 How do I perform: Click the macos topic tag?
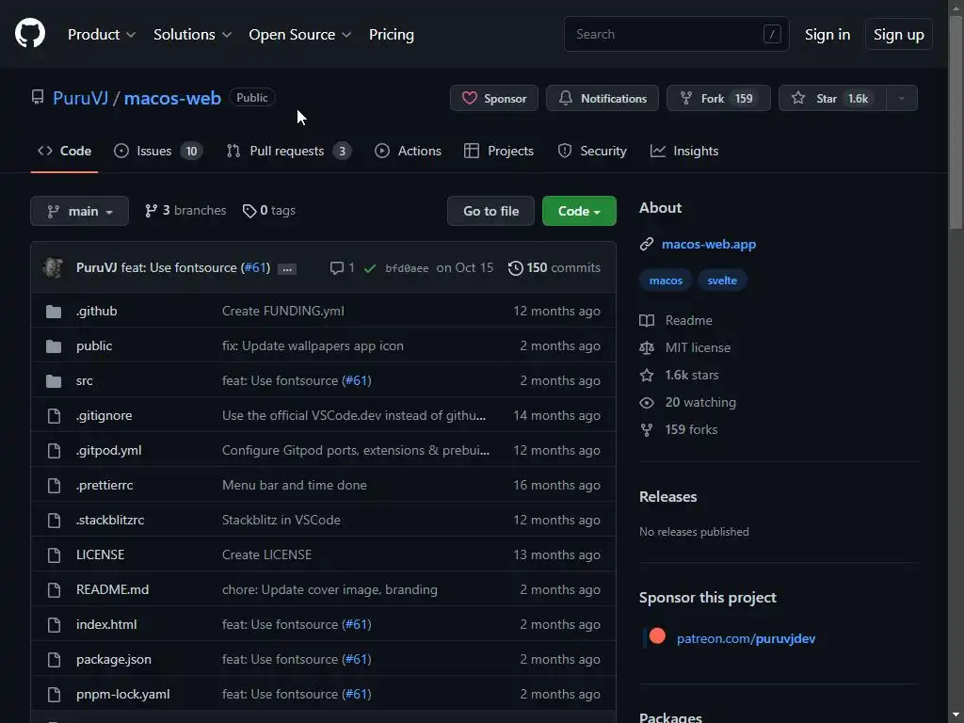tap(666, 281)
